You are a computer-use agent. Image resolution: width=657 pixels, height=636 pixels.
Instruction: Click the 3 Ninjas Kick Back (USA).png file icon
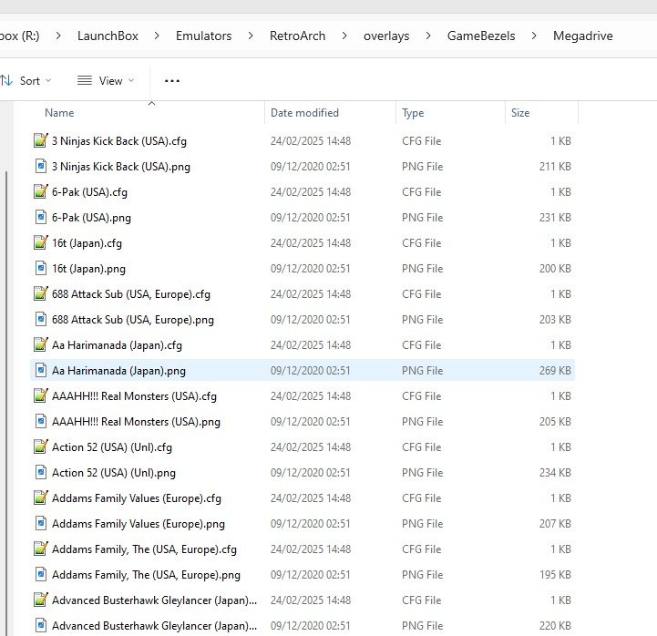pyautogui.click(x=41, y=167)
